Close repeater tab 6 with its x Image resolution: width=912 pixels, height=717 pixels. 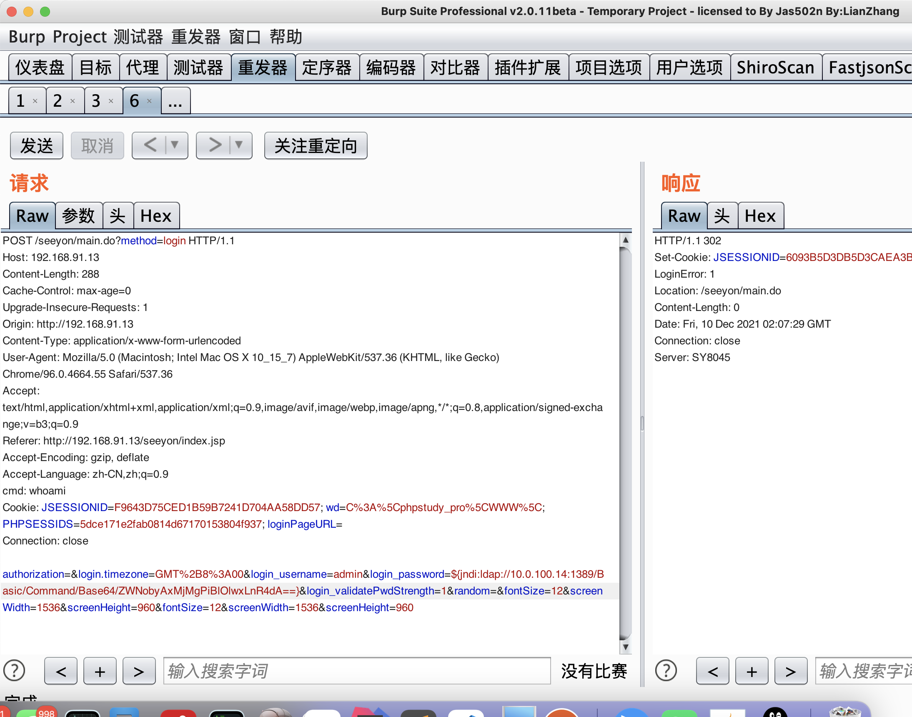point(149,101)
